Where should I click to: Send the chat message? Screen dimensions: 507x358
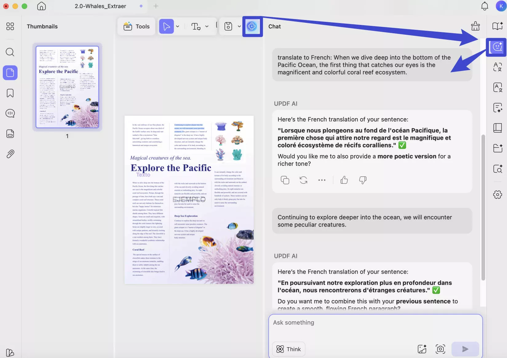tap(465, 349)
